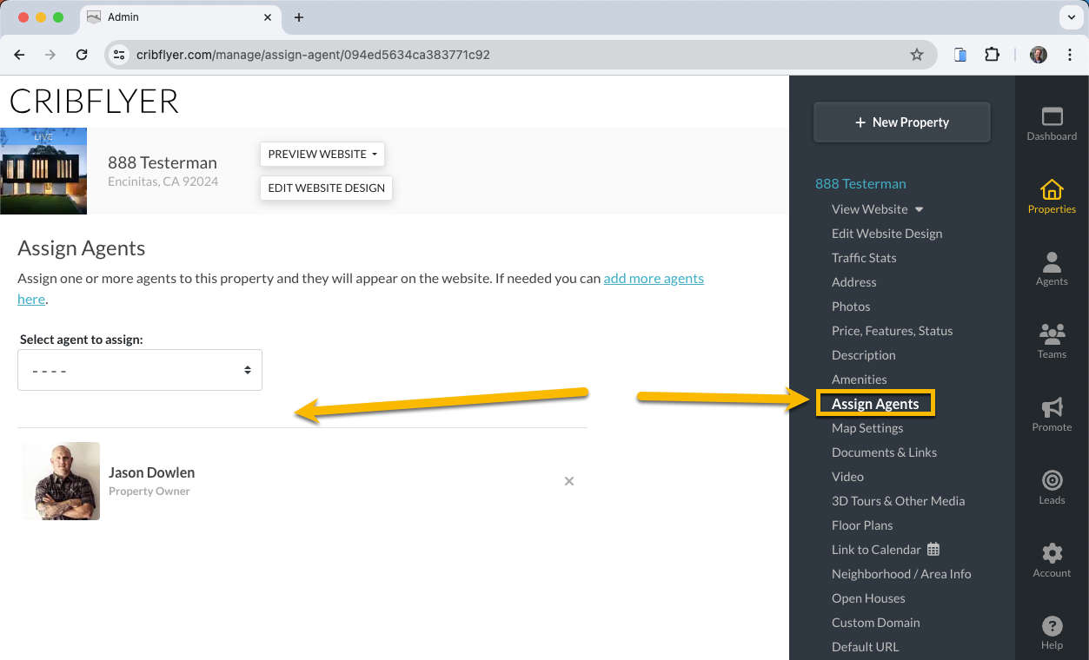
Task: Expand the View Website menu arrow
Action: [920, 209]
